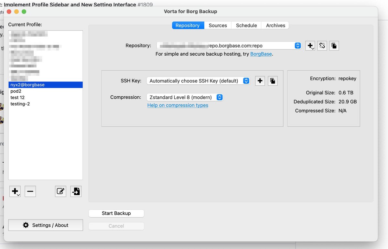Click the edit profile pencil icon

pos(60,191)
